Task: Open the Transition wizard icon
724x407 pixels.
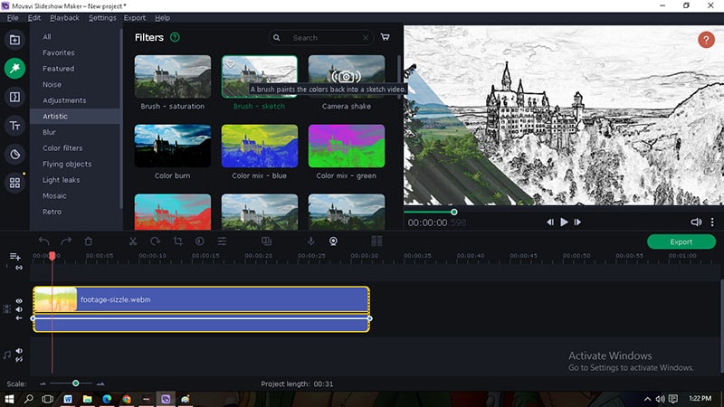Action: pos(266,241)
